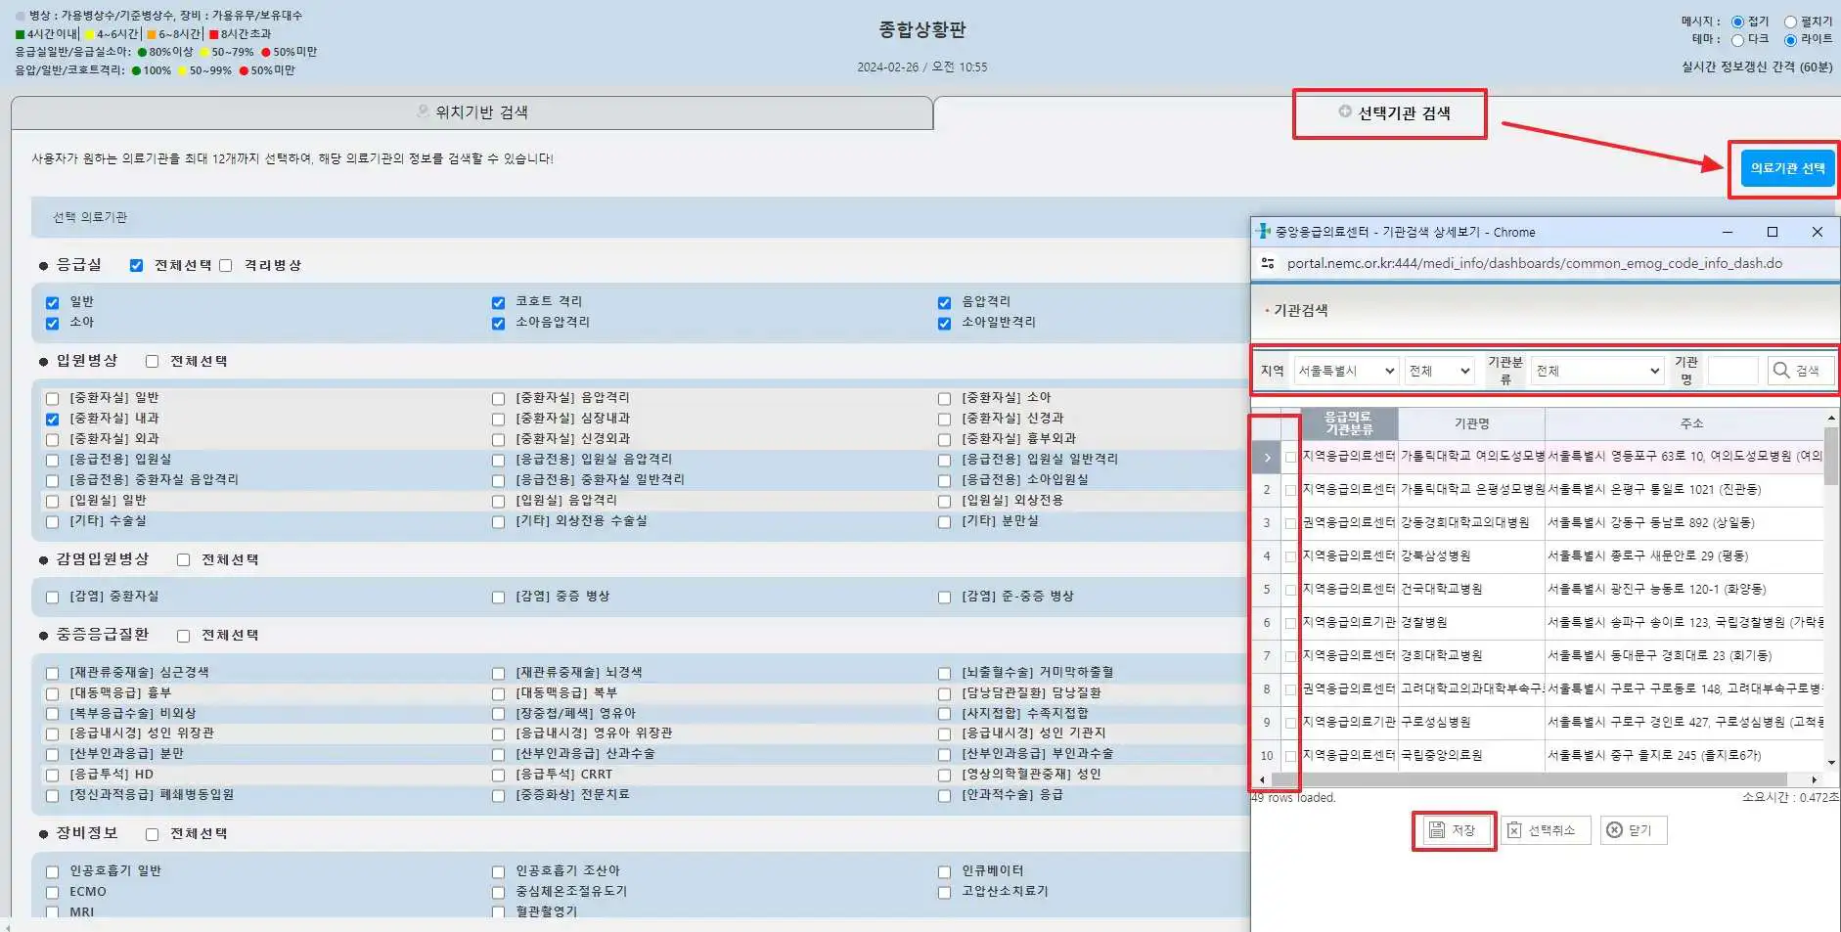Click the plus icon on 선택기관 검색 tab
The width and height of the screenshot is (1841, 932).
[1345, 111]
